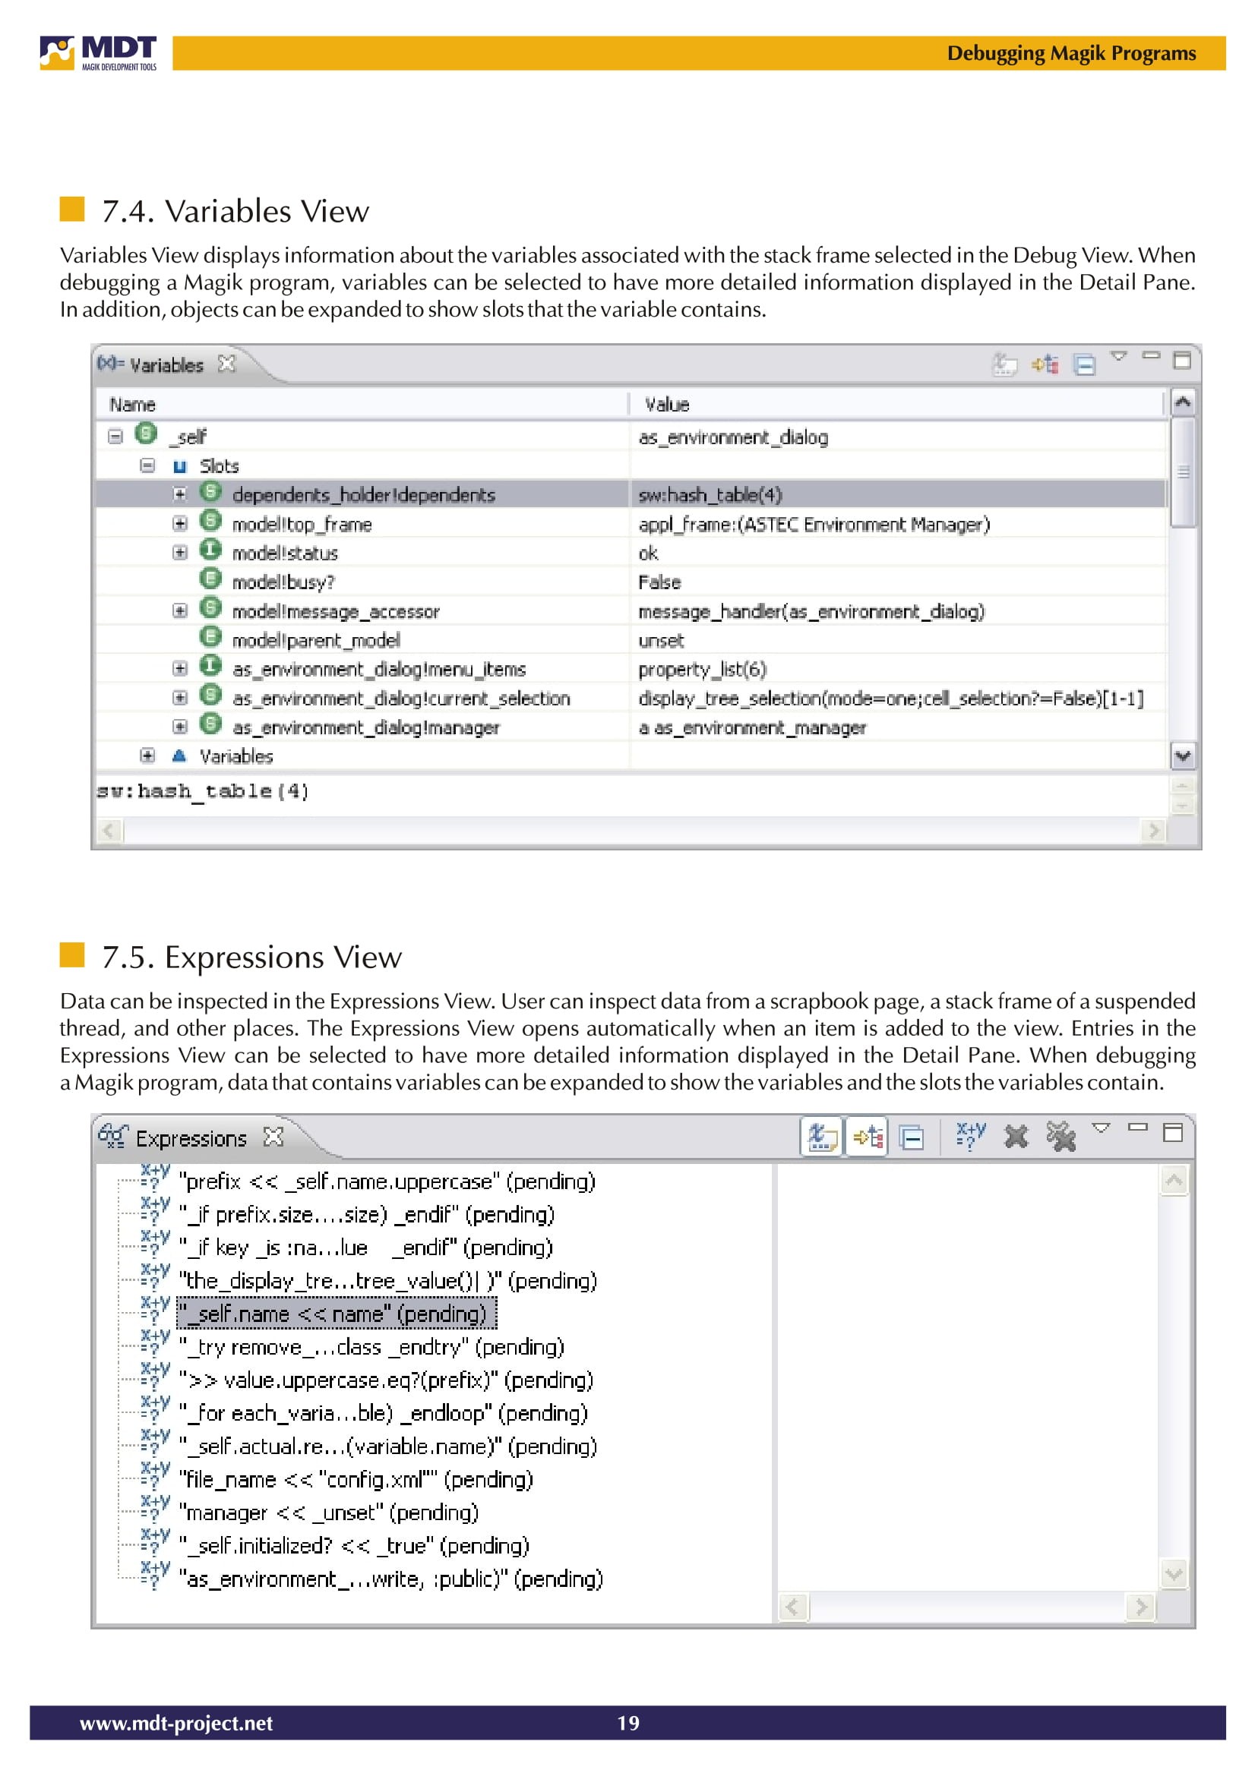Select the Variables view tab

tap(166, 364)
